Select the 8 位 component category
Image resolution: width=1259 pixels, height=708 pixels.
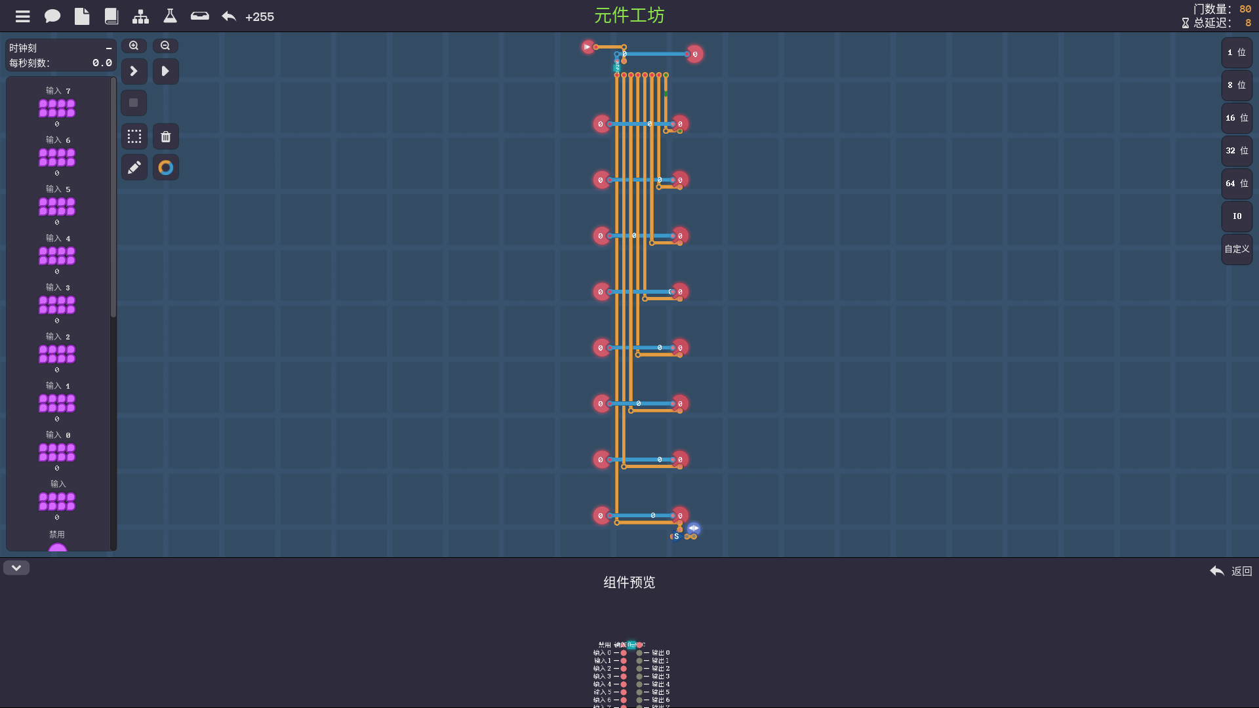tap(1237, 85)
